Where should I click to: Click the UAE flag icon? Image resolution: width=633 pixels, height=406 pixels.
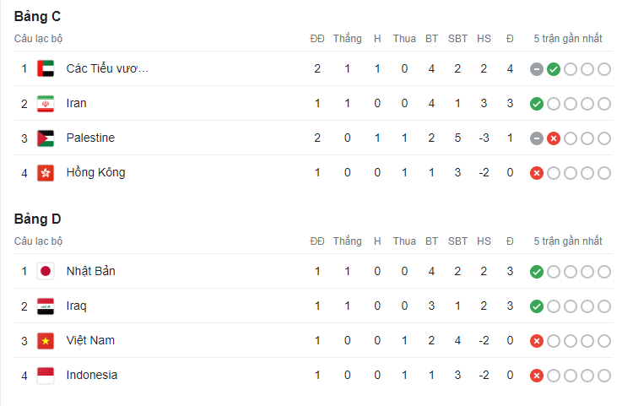click(x=46, y=69)
